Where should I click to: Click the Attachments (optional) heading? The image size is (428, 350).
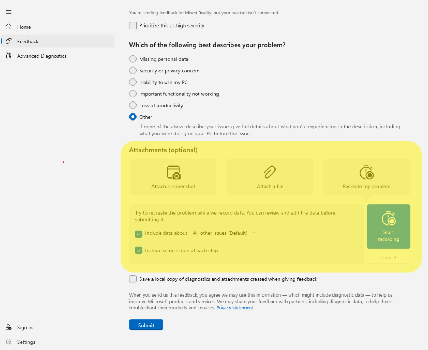click(163, 150)
